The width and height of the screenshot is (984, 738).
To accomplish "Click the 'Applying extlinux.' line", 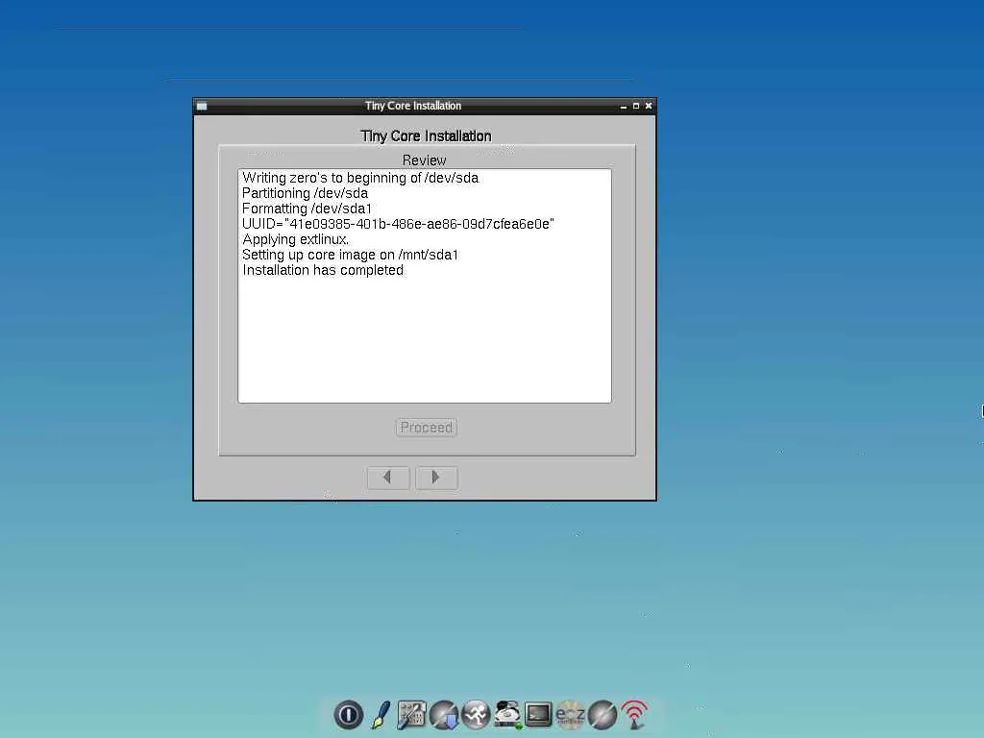I will (296, 239).
